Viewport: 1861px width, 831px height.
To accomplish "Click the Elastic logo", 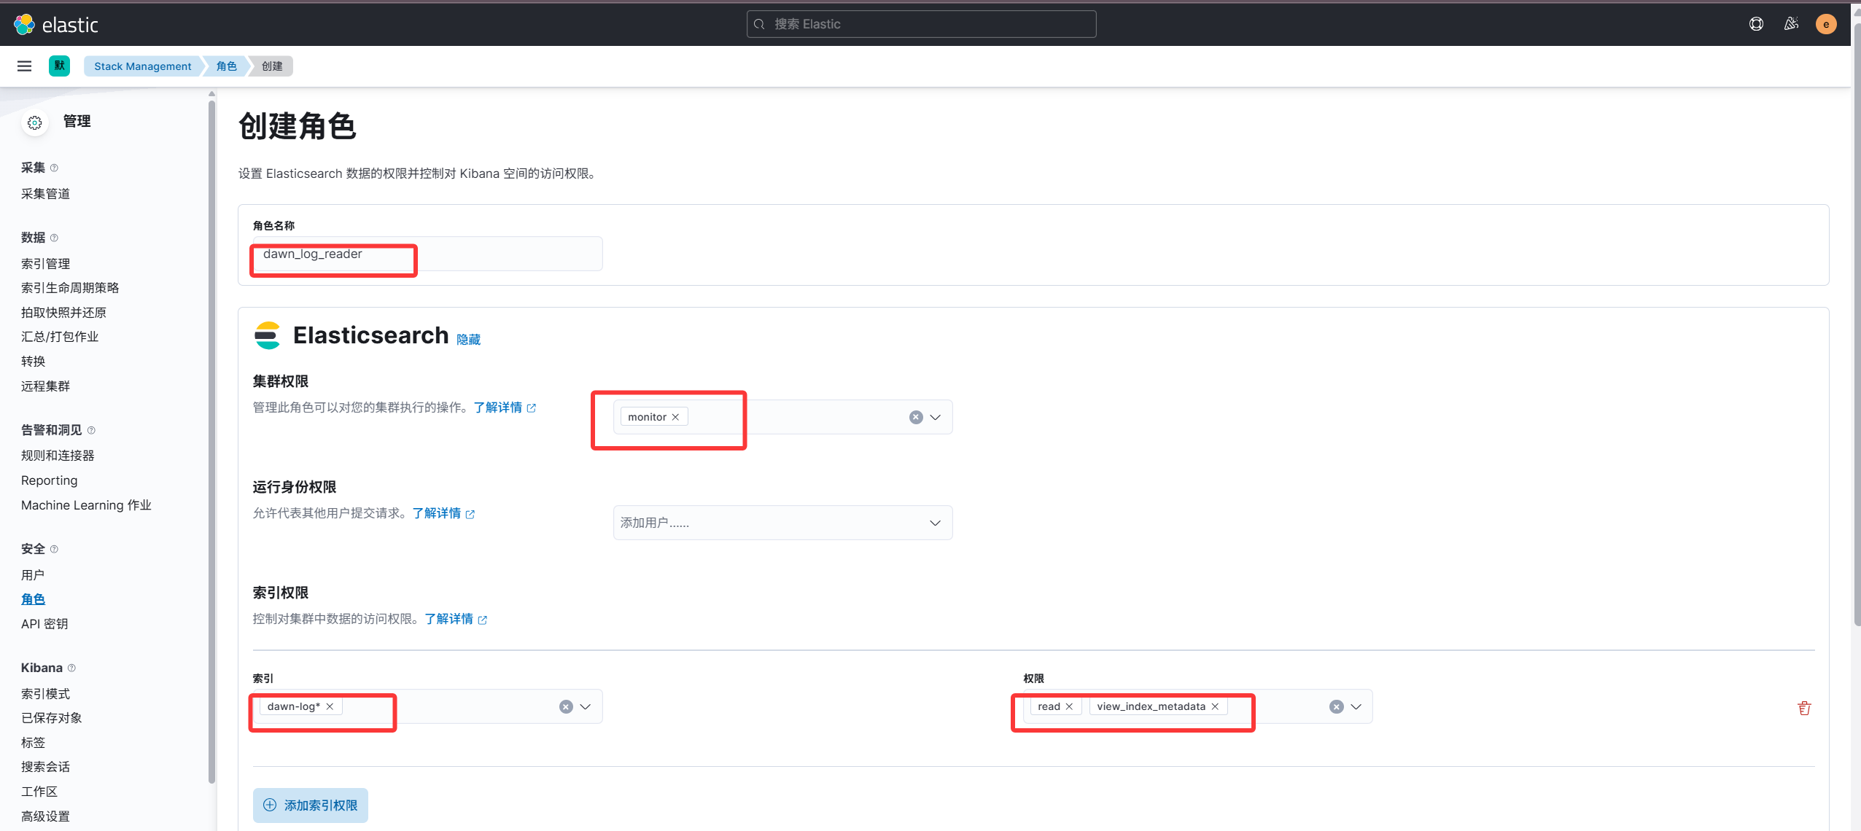I will (56, 24).
